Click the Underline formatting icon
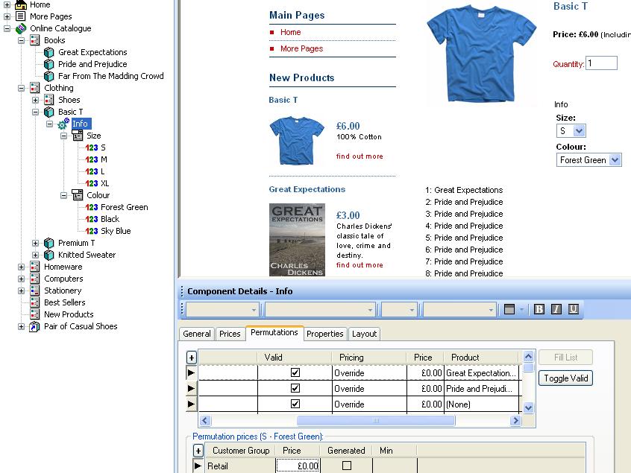This screenshot has height=473, width=631. [x=574, y=309]
